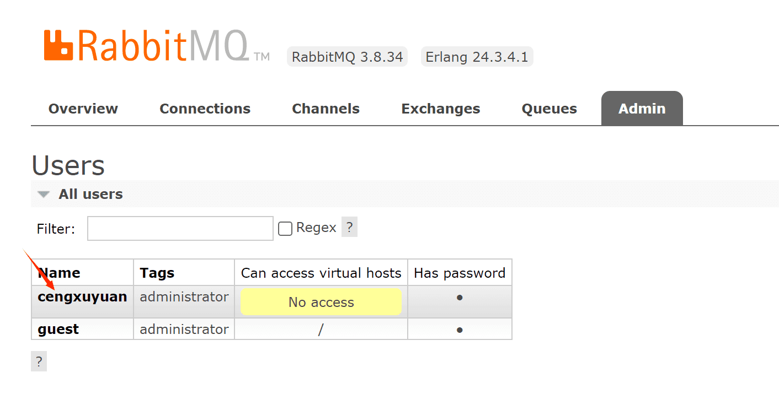The width and height of the screenshot is (779, 394).
Task: Open the guest user page
Action: click(58, 330)
